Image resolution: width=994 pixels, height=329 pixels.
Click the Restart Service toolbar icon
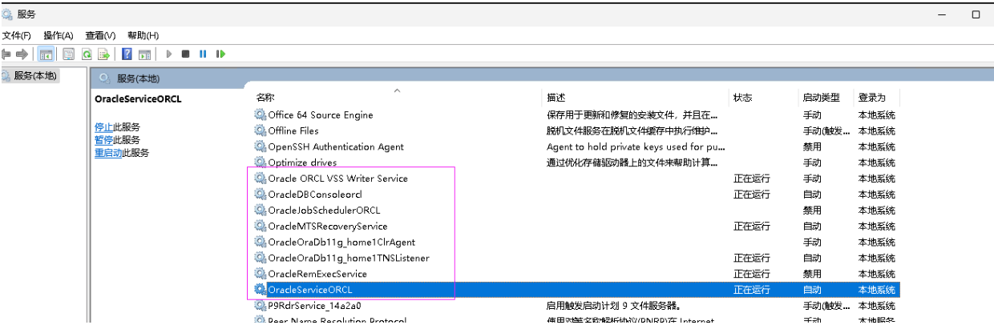point(220,54)
